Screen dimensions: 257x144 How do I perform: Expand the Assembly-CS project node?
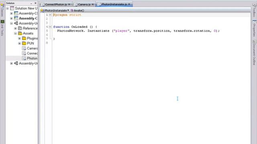(x=11, y=13)
